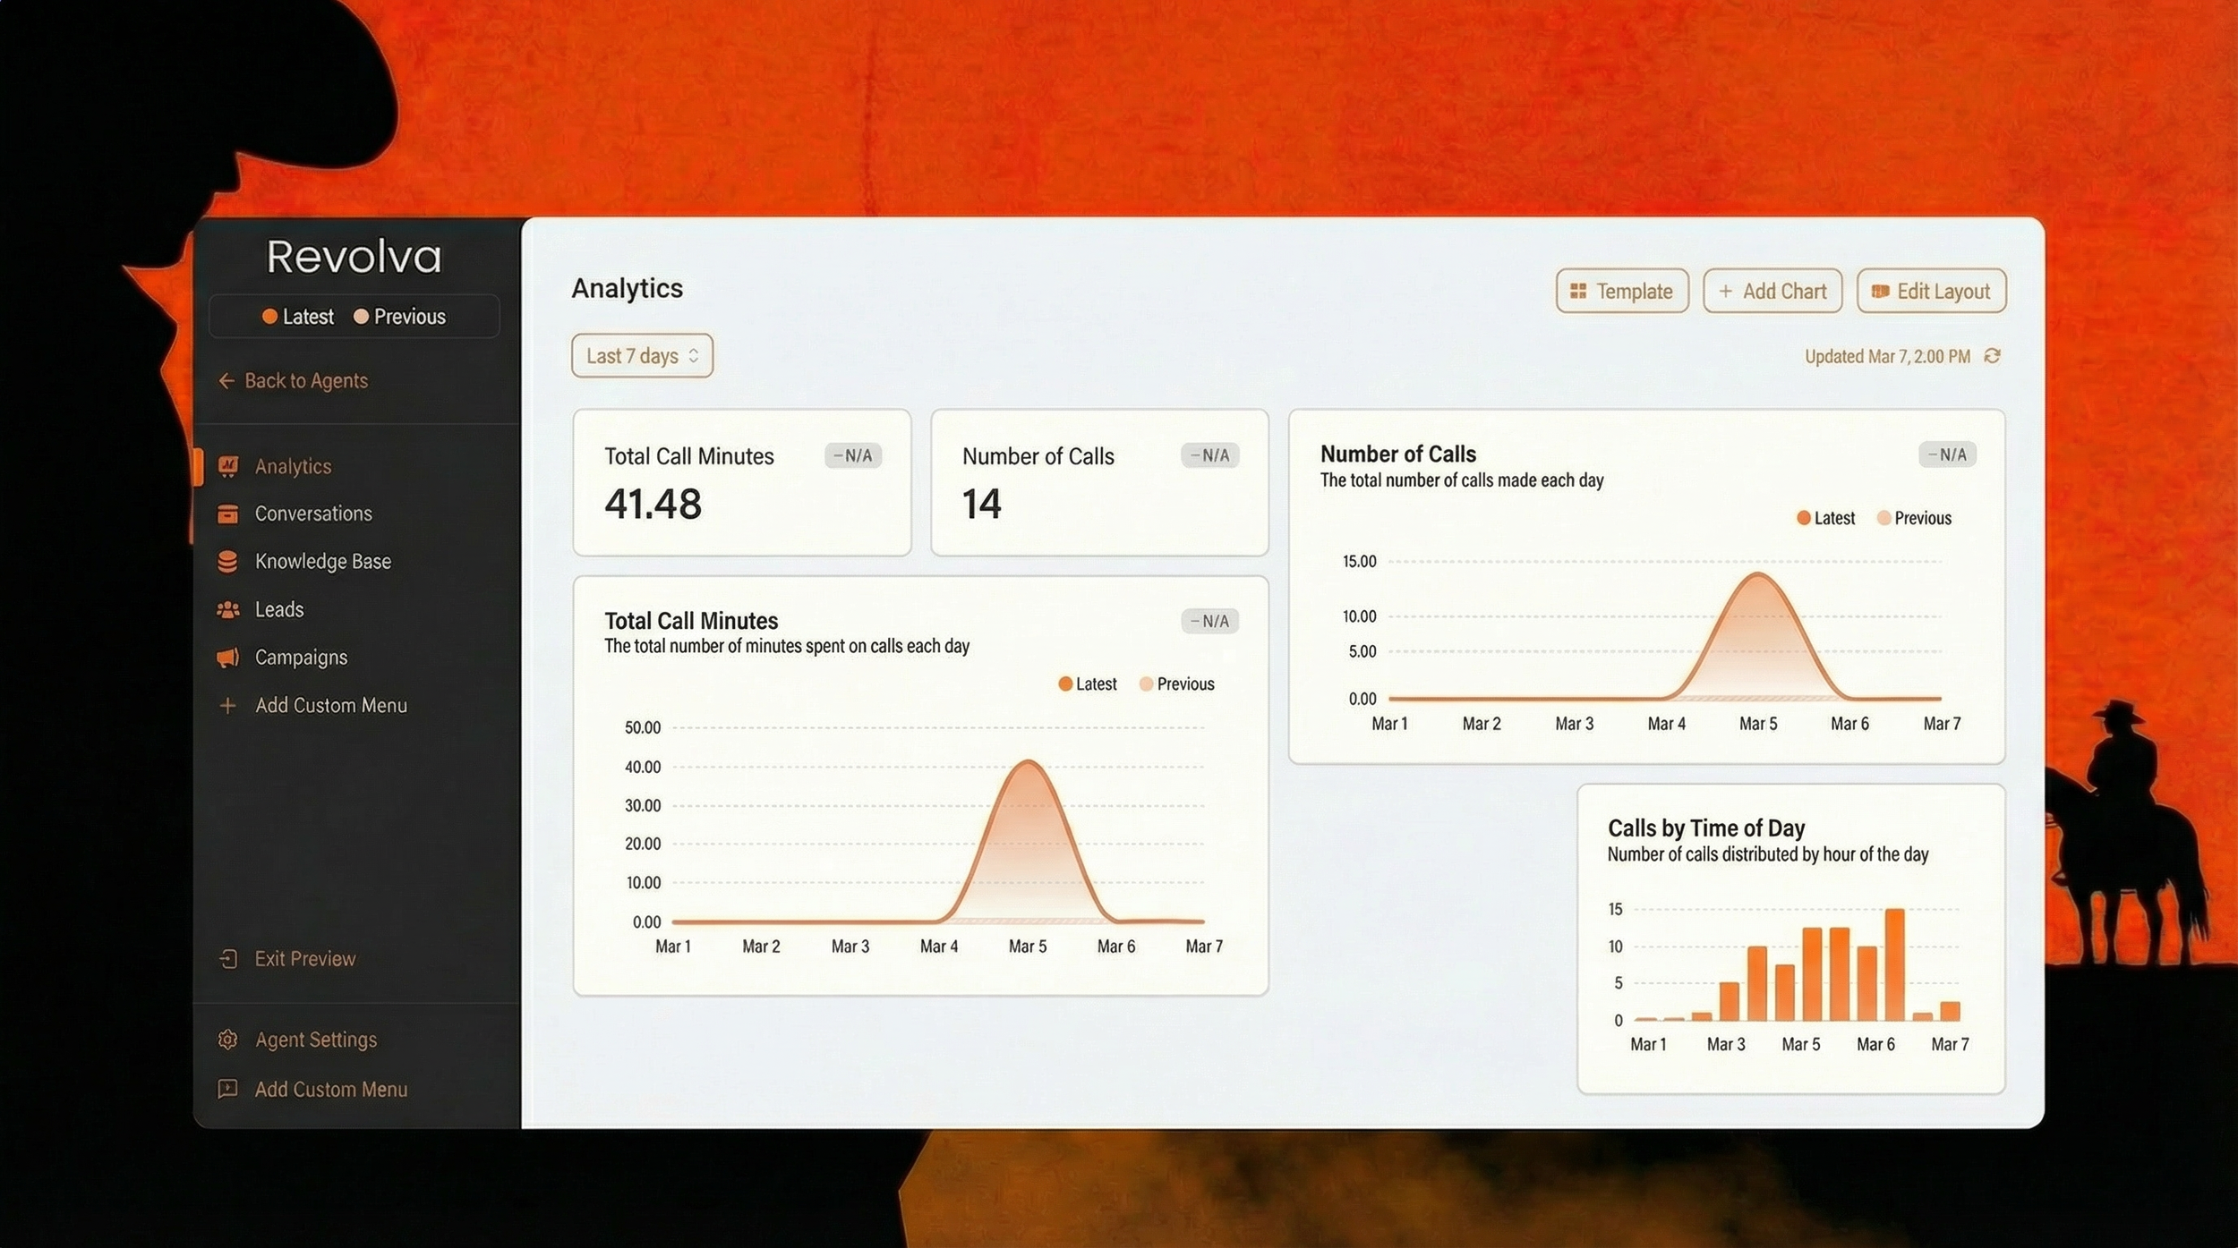
Task: Click the Add Chart button
Action: point(1772,292)
